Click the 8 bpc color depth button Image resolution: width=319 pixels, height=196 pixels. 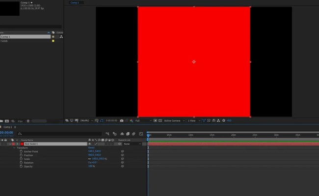click(20, 121)
